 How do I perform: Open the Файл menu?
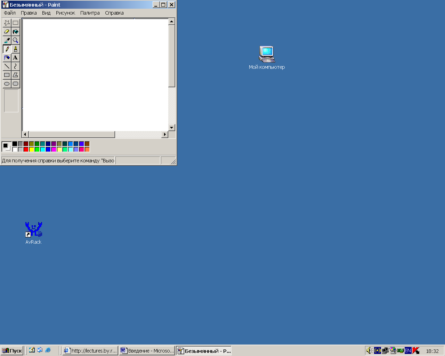pos(10,13)
